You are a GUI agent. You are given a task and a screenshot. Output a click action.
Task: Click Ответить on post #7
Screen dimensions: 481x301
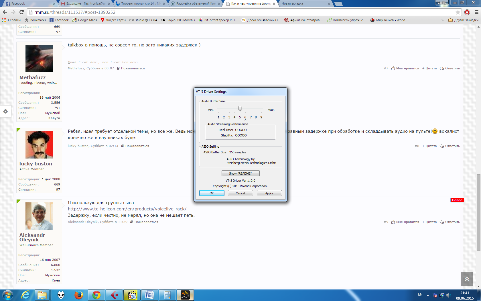tap(450, 68)
